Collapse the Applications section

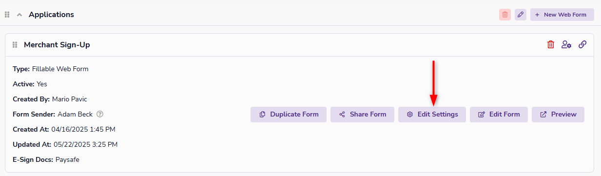19,15
